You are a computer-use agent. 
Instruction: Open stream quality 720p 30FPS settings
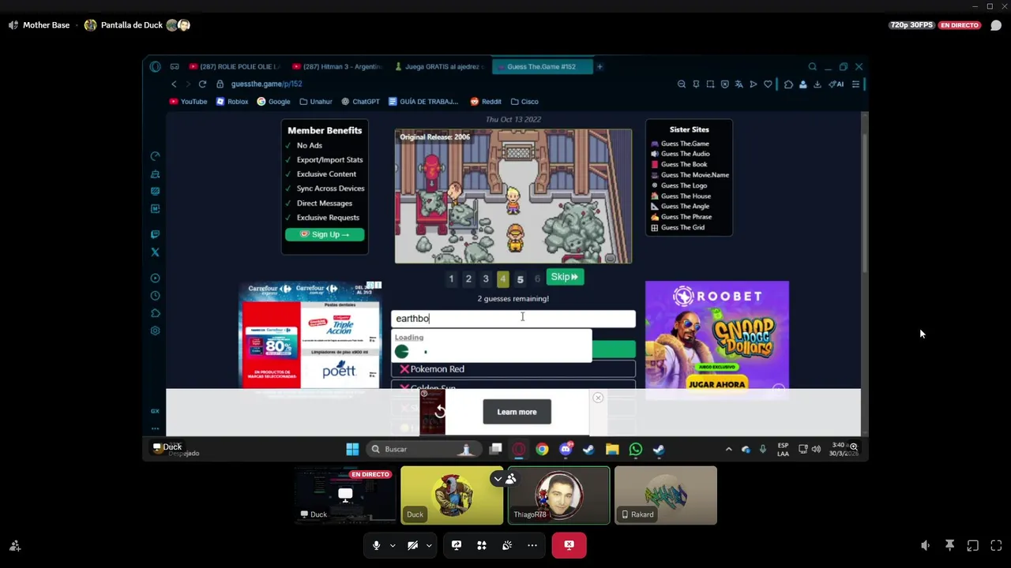(x=912, y=25)
